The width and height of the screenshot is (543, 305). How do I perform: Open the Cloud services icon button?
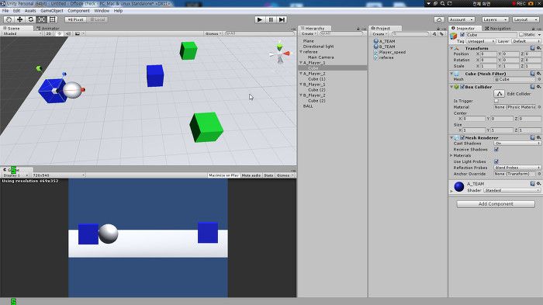[x=439, y=19]
